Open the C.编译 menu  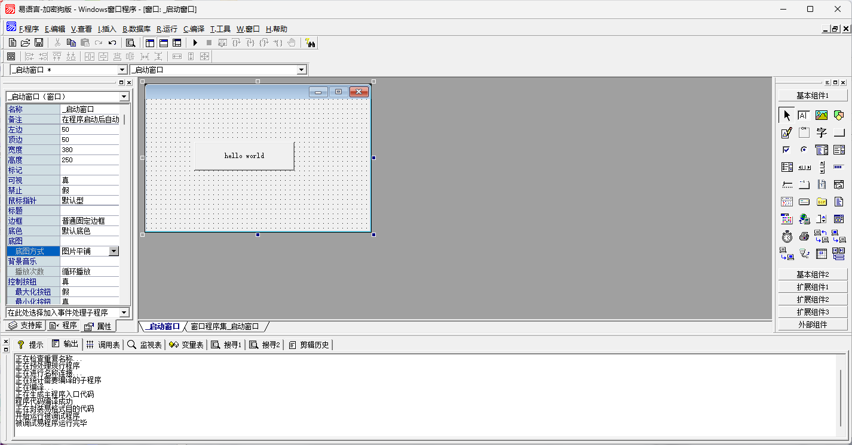click(194, 29)
